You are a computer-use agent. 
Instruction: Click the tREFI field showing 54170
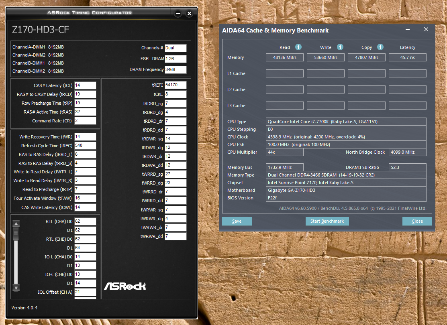click(x=176, y=85)
